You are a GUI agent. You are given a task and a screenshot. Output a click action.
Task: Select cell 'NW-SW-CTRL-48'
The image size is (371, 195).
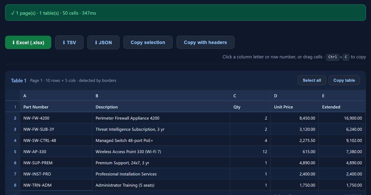56,140
